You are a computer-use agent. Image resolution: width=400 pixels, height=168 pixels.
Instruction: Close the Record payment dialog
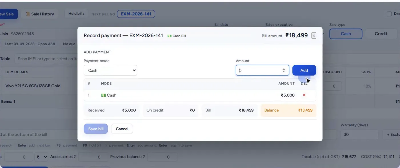(314, 36)
